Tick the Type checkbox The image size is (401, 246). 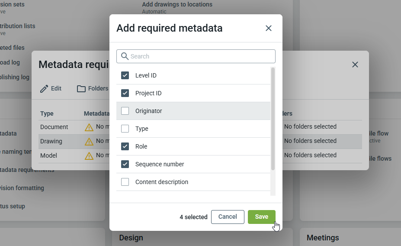(125, 129)
